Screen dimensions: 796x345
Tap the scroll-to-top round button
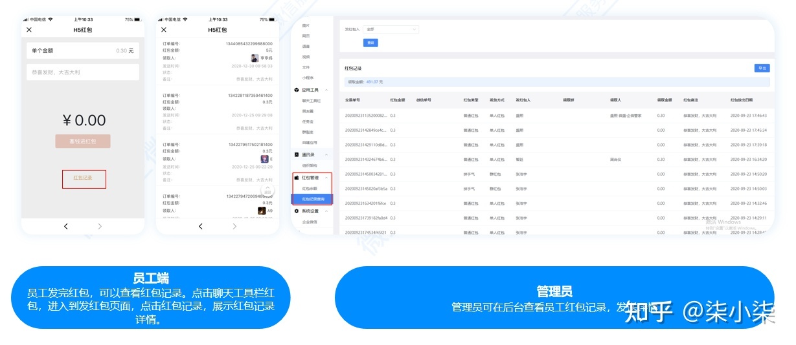pos(267,190)
